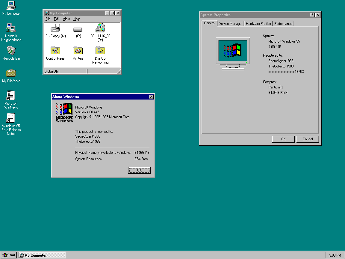Switch to the Device Manager tab
The width and height of the screenshot is (345, 259).
[x=230, y=23]
